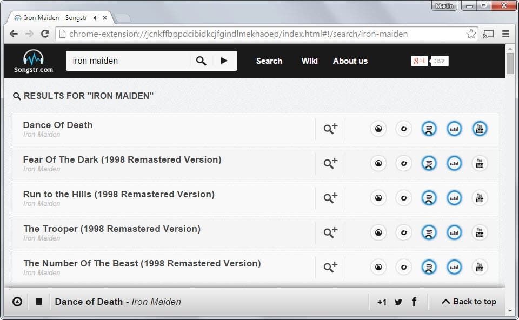Switch to the Iron Maiden - Songstr tab
Image resolution: width=519 pixels, height=320 pixels.
coord(55,18)
